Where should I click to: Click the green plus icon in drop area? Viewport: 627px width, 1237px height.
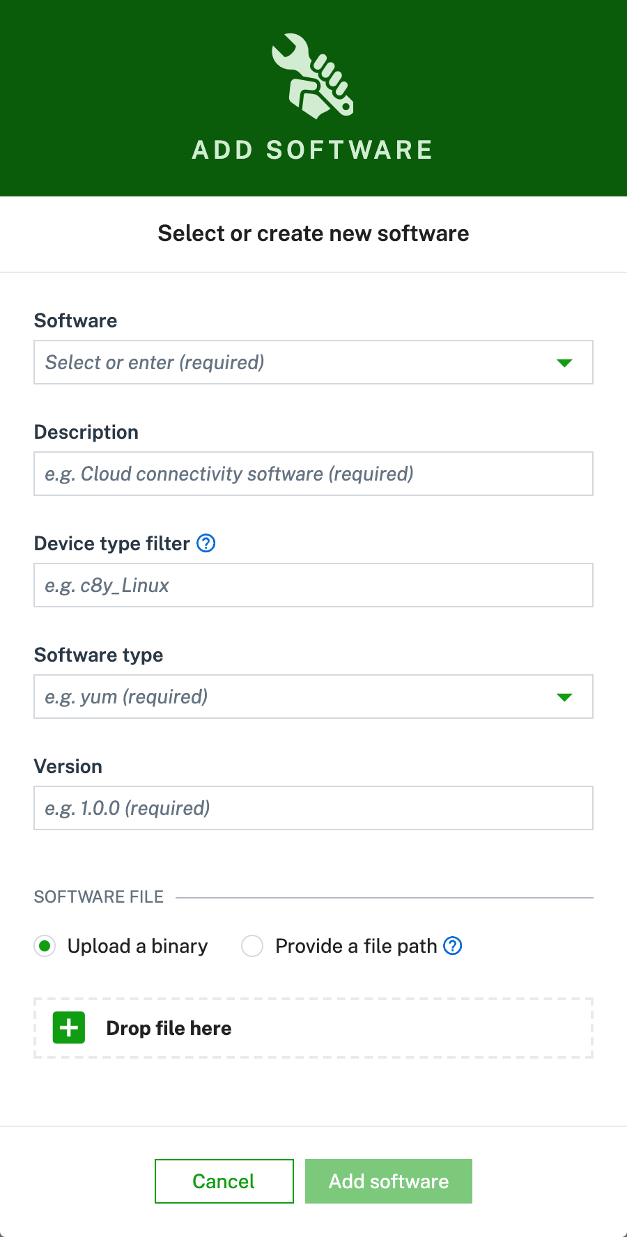click(69, 1028)
